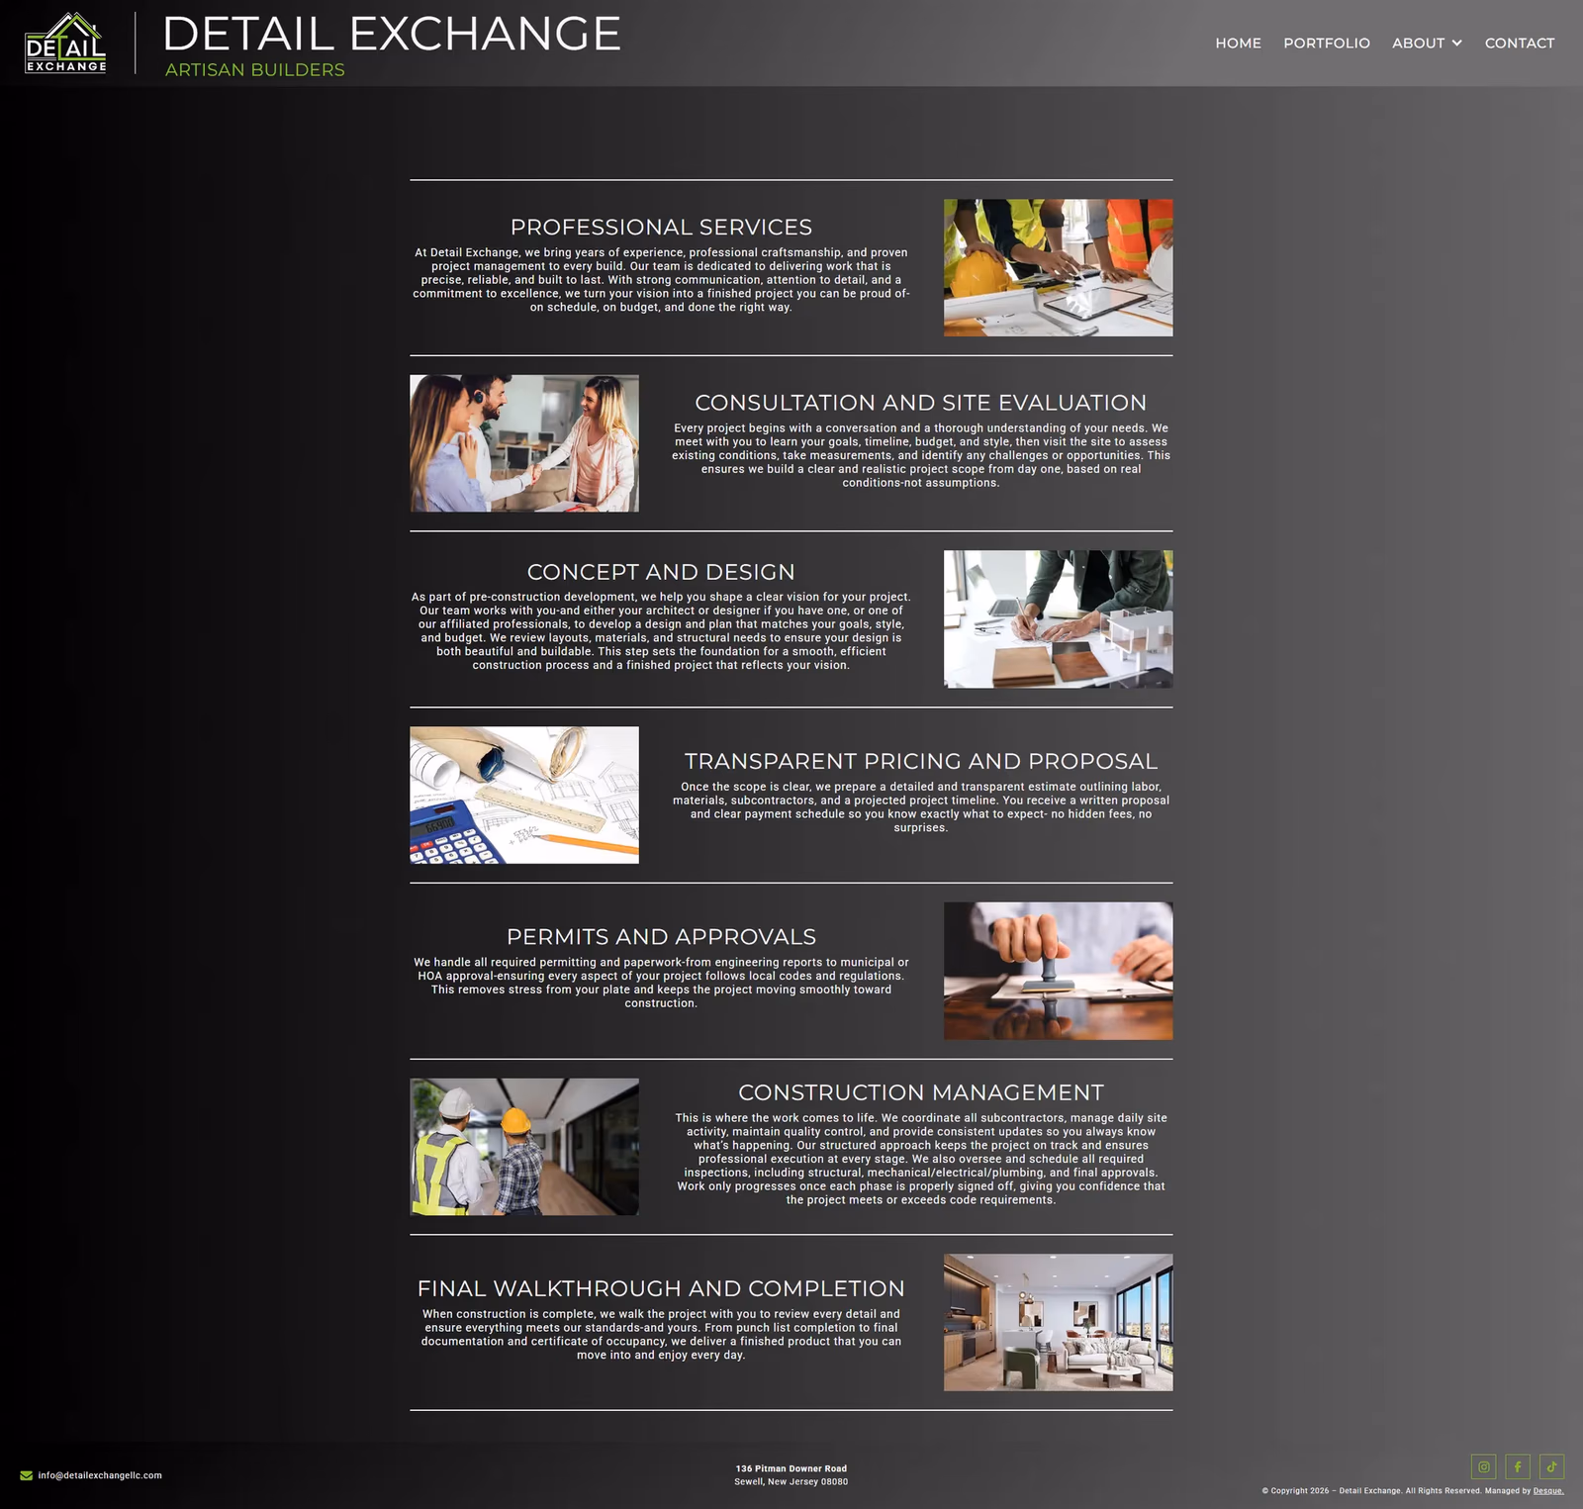Open the Contact page

tap(1519, 43)
